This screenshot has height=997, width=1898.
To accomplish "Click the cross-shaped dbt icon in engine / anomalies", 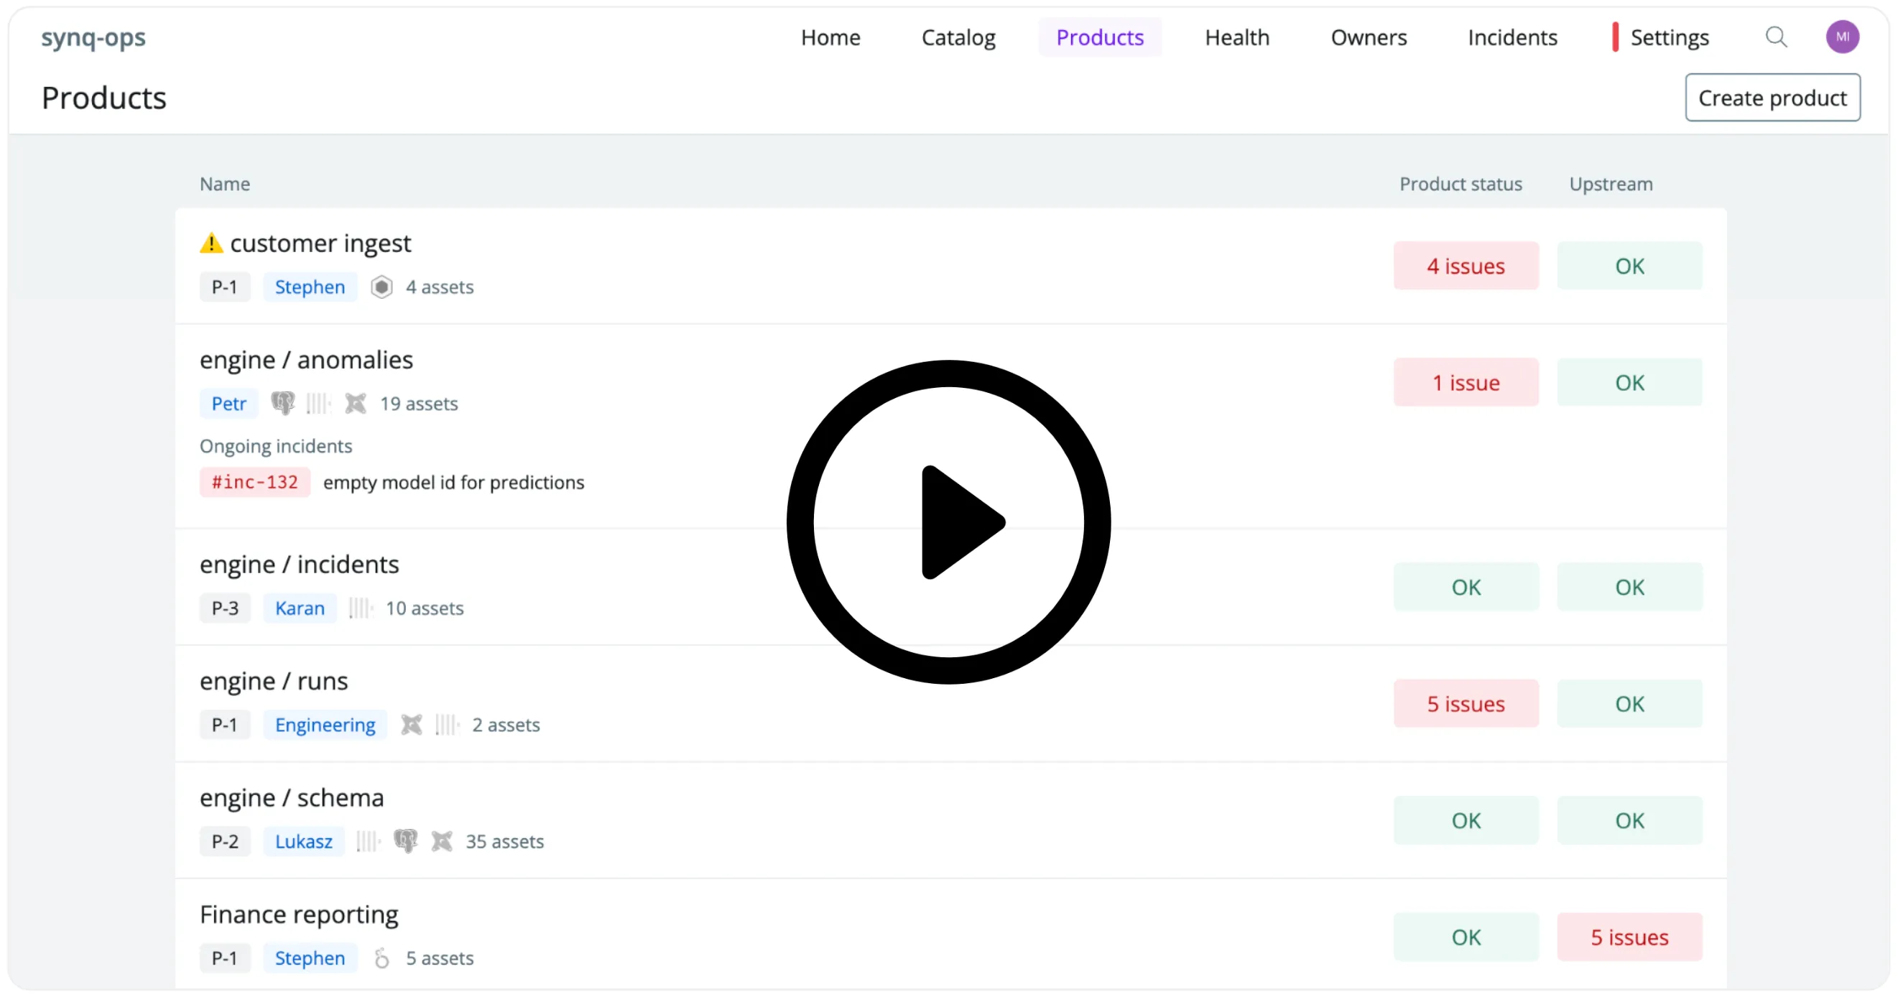I will point(355,403).
